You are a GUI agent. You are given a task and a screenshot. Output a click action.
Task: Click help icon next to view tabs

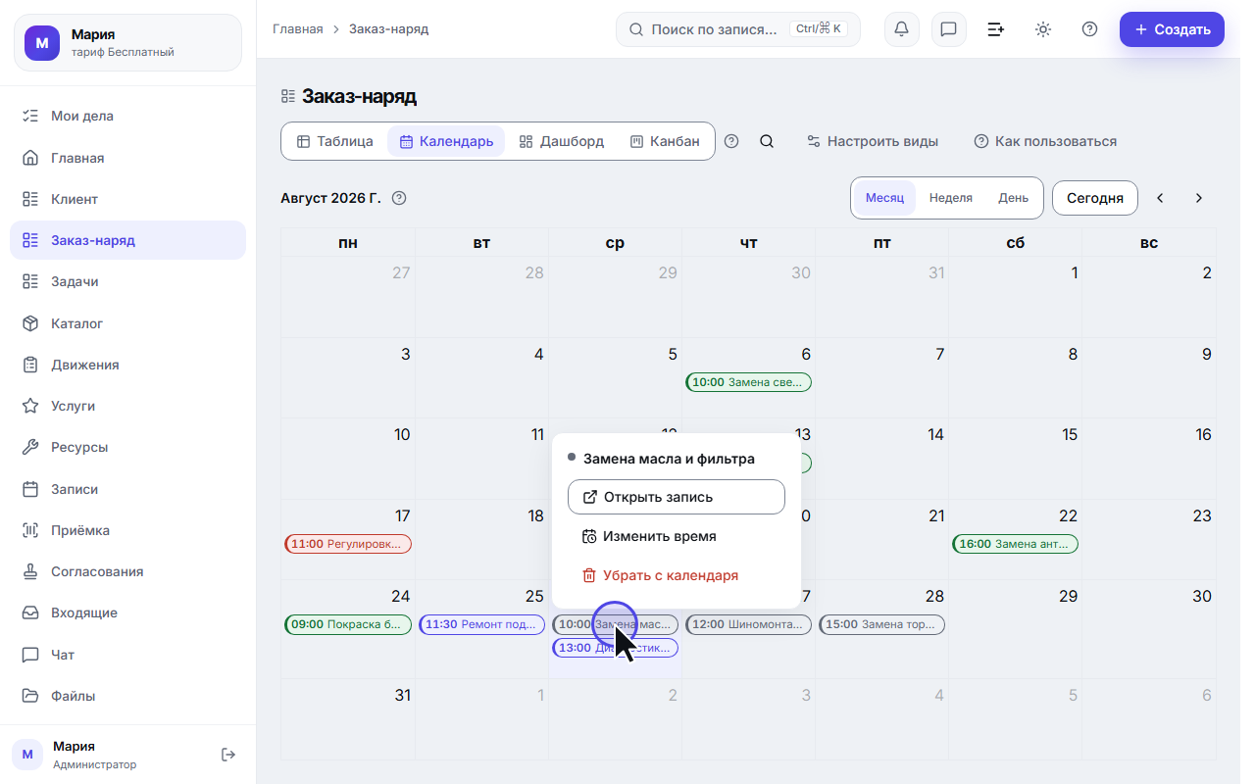pos(731,141)
